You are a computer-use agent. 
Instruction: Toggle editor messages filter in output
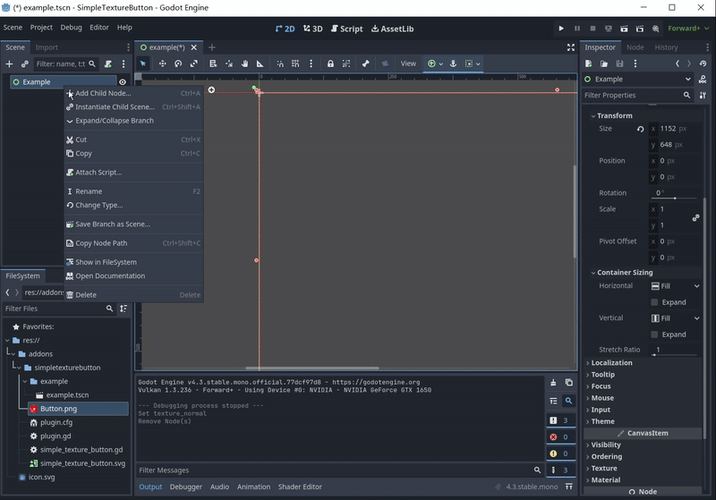560,470
